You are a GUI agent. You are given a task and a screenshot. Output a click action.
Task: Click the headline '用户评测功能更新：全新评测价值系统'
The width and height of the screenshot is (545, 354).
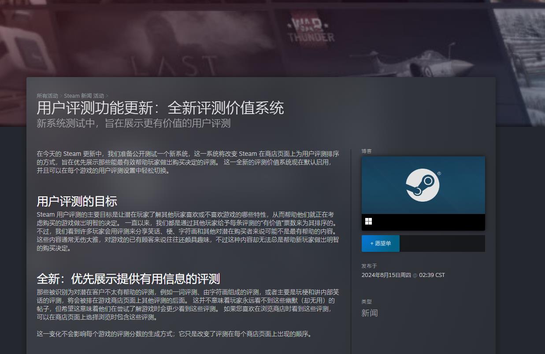pos(160,108)
